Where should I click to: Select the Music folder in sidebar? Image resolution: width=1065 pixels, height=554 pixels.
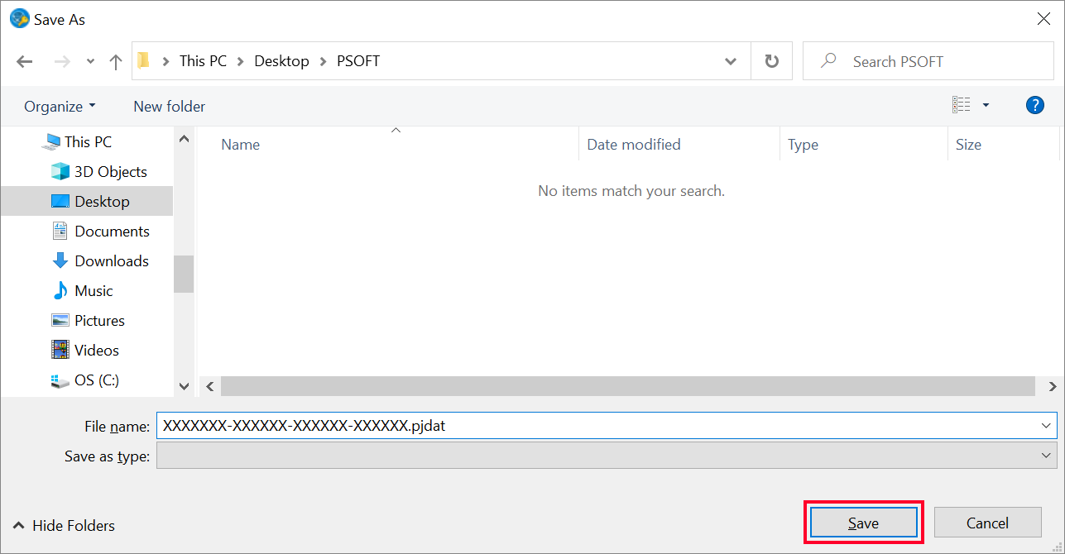[x=93, y=291]
